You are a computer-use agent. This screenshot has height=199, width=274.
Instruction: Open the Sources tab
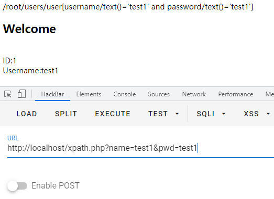tap(159, 94)
